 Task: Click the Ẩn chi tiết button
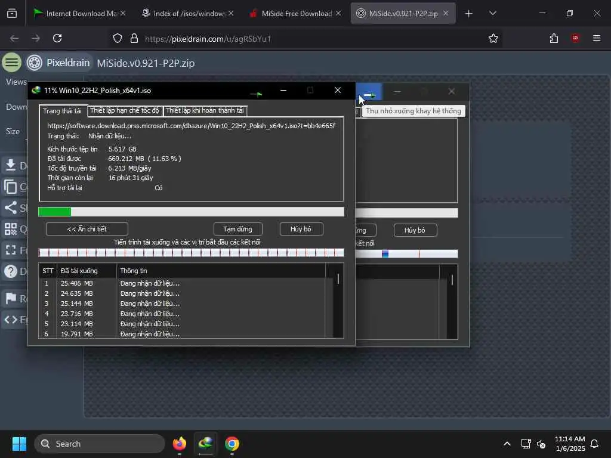87,229
